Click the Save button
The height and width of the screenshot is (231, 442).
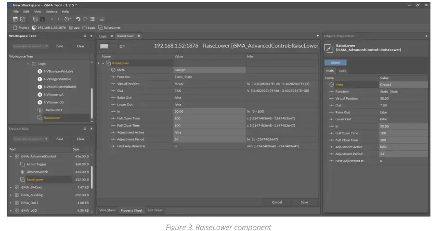pos(304,202)
